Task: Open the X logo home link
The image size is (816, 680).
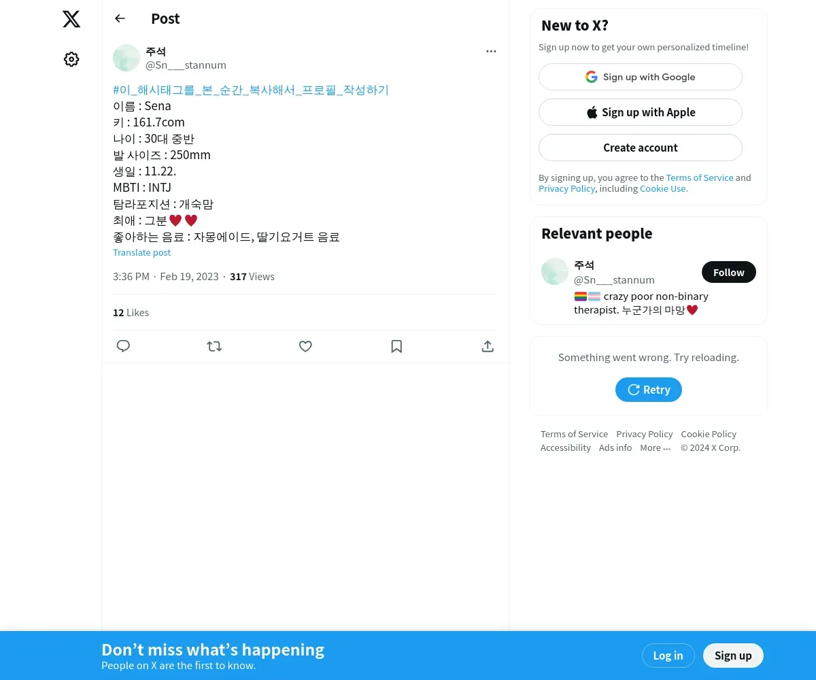Action: coord(71,19)
